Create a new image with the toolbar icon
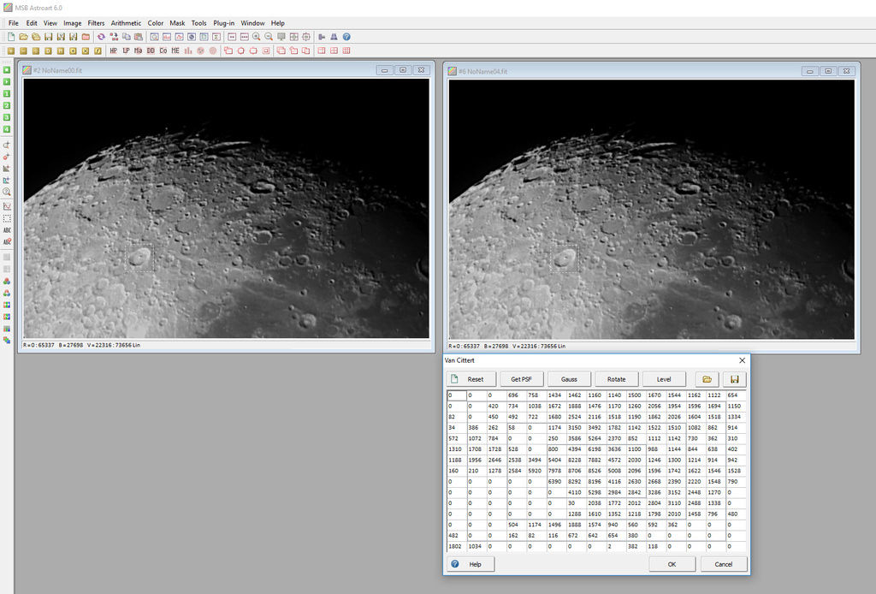 (x=11, y=37)
